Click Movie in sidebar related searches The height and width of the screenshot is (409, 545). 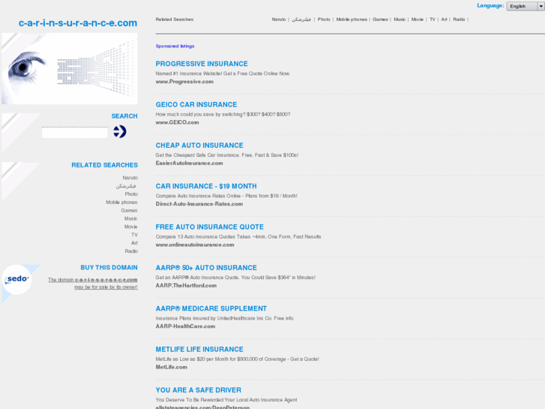(x=130, y=227)
